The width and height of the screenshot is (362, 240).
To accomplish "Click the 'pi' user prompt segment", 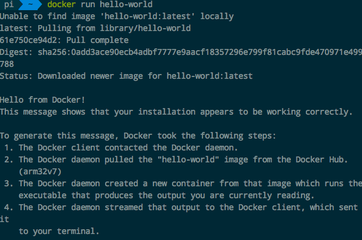I will 10,5.
